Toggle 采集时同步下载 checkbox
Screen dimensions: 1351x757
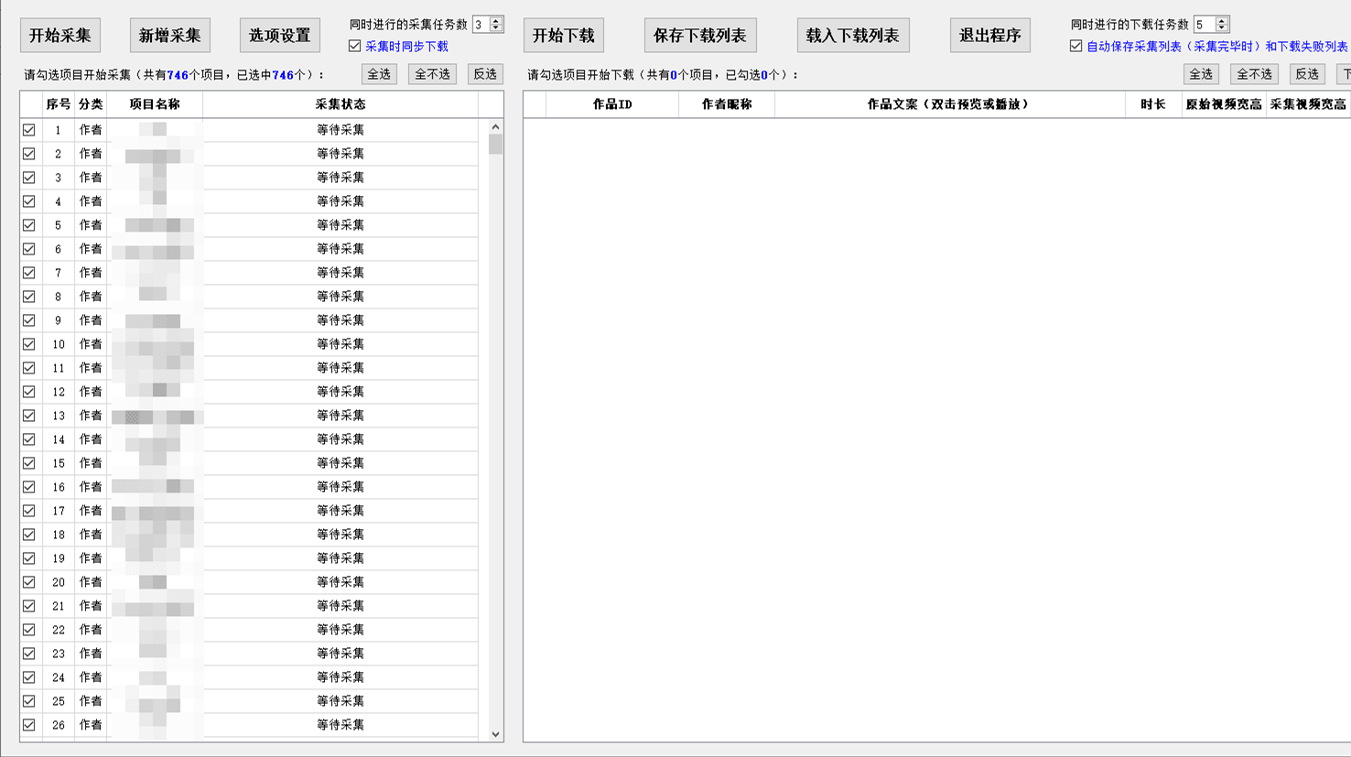tap(355, 46)
